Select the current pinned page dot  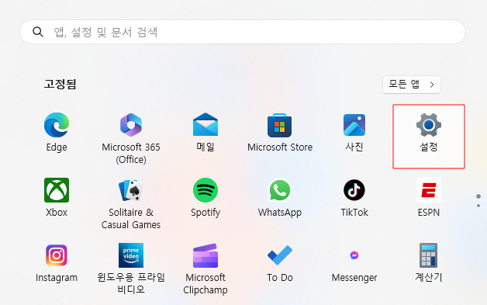pos(478,196)
